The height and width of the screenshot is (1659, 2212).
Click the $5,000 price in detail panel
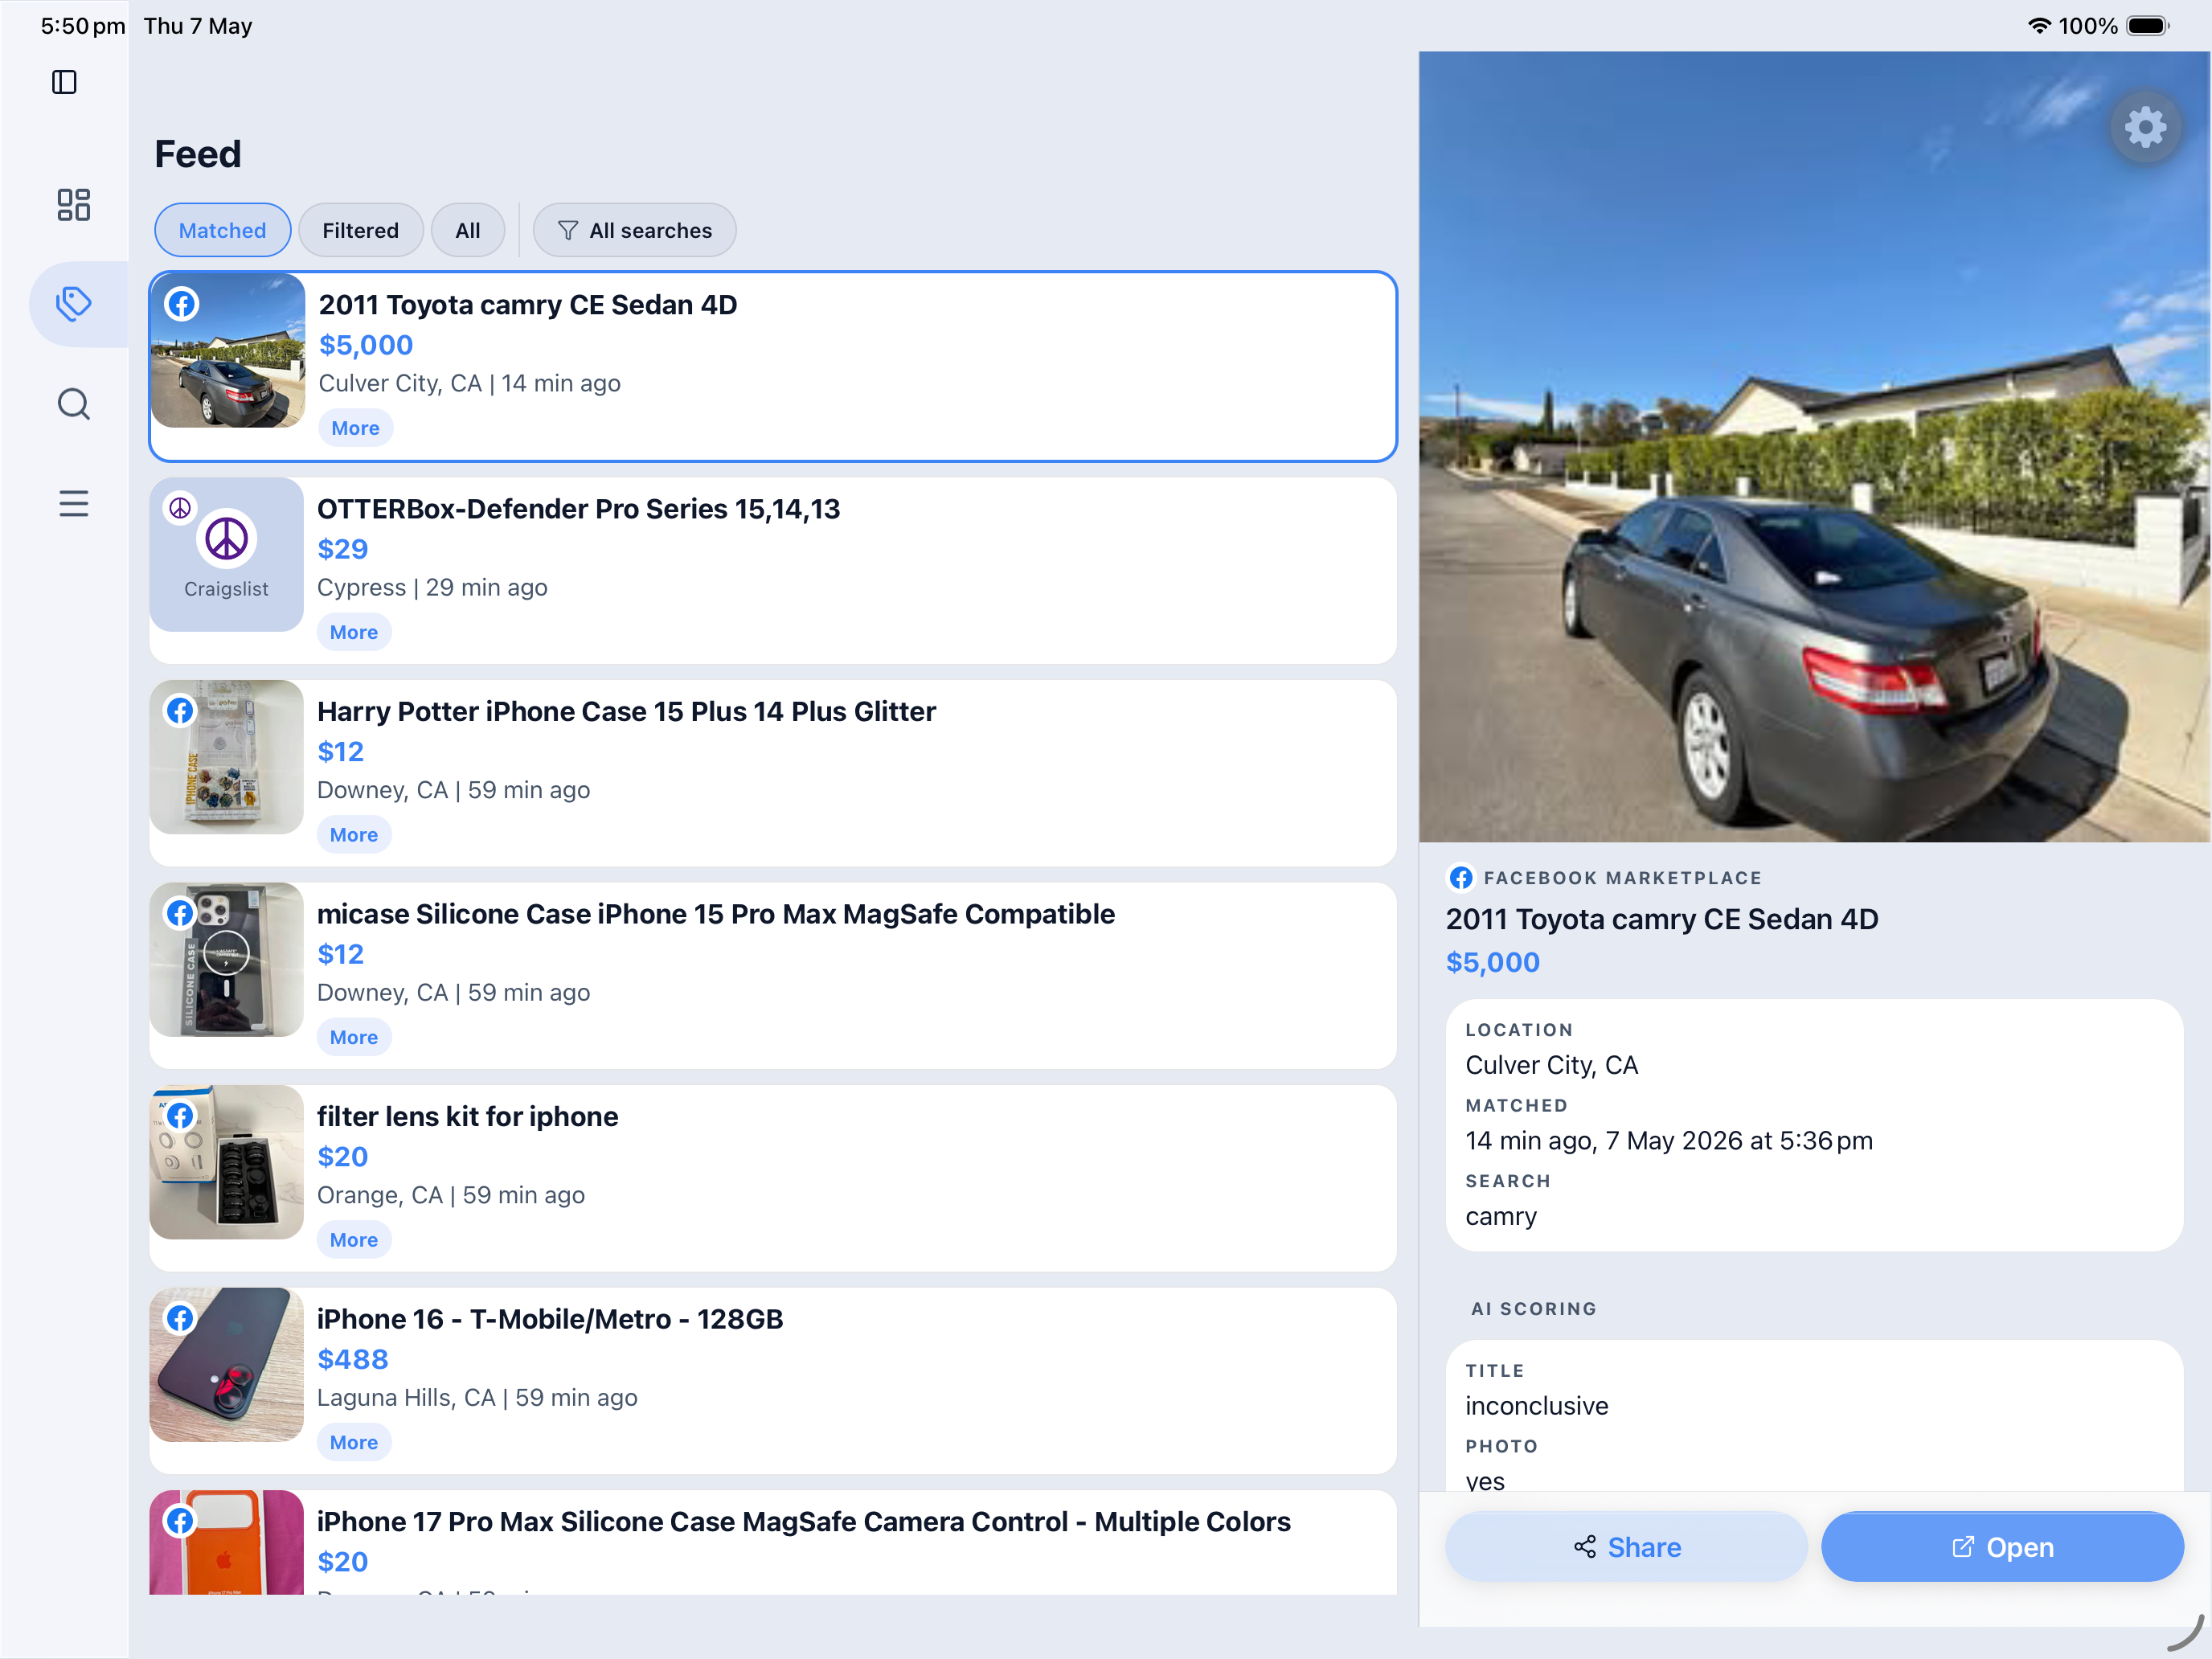click(x=1493, y=962)
